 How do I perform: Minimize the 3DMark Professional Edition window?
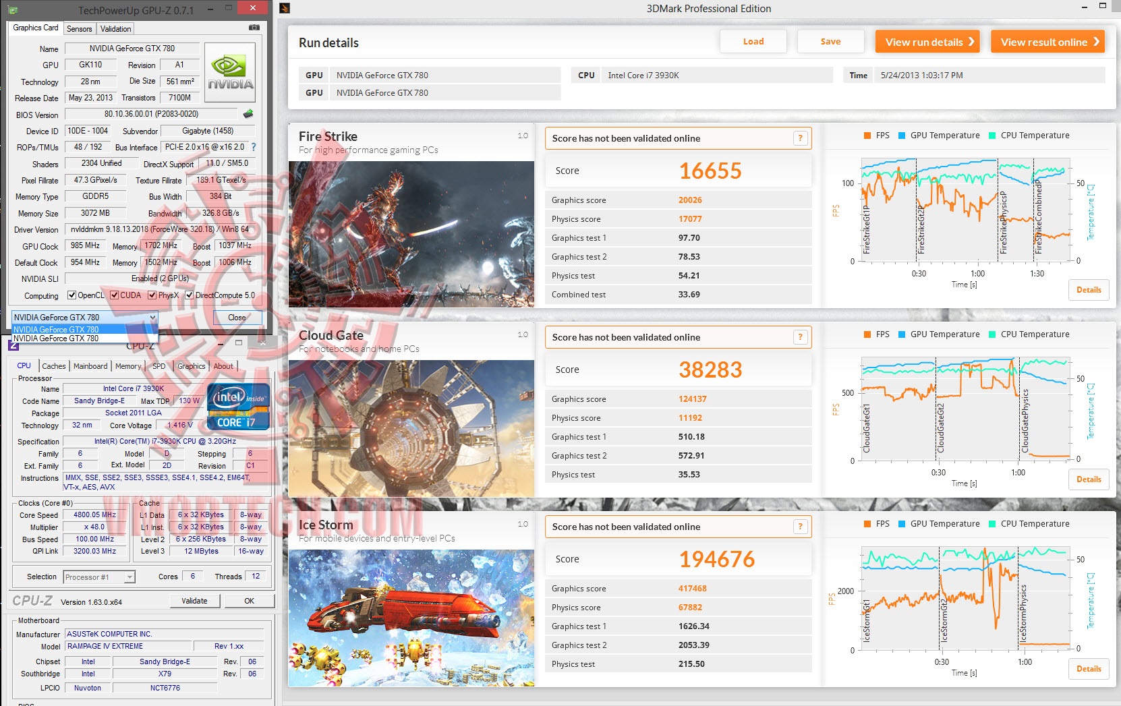(1084, 7)
